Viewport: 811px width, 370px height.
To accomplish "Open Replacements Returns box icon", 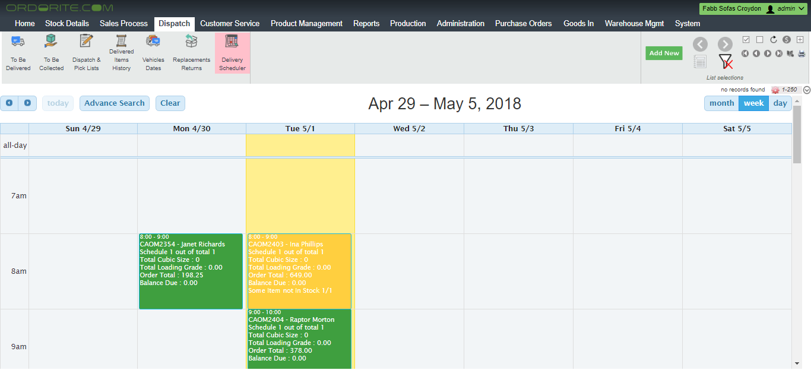I will click(191, 41).
